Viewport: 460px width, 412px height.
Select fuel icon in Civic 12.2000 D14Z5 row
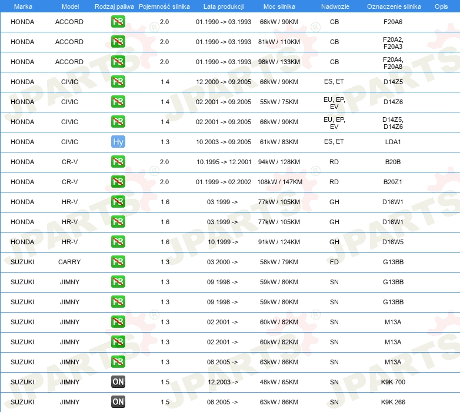(118, 82)
